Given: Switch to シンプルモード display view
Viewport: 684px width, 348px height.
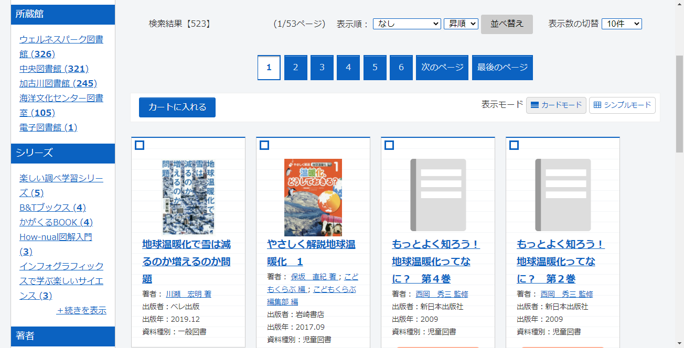Looking at the screenshot, I should (622, 105).
